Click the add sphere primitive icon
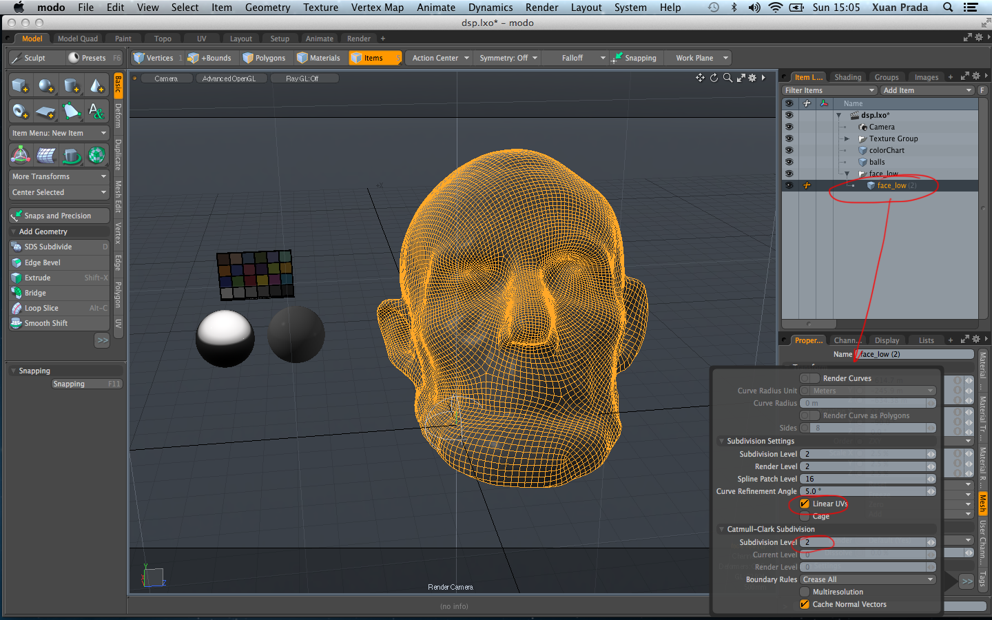Viewport: 992px width, 620px height. (x=45, y=86)
